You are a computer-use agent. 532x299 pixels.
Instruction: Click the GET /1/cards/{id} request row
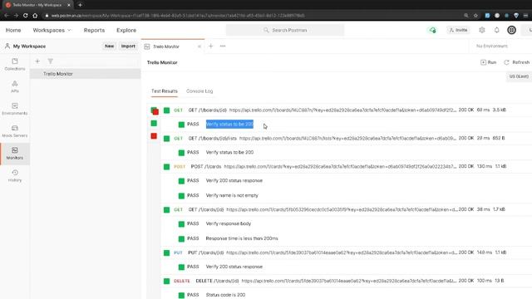346,209
